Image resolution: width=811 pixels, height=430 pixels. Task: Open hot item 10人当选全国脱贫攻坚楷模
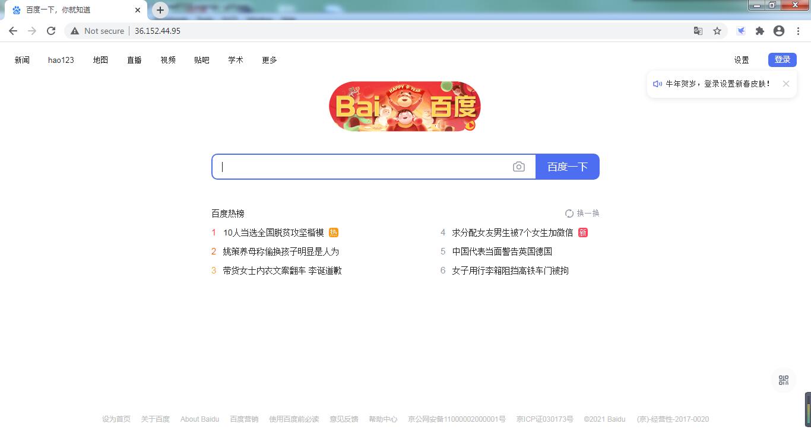click(x=274, y=232)
